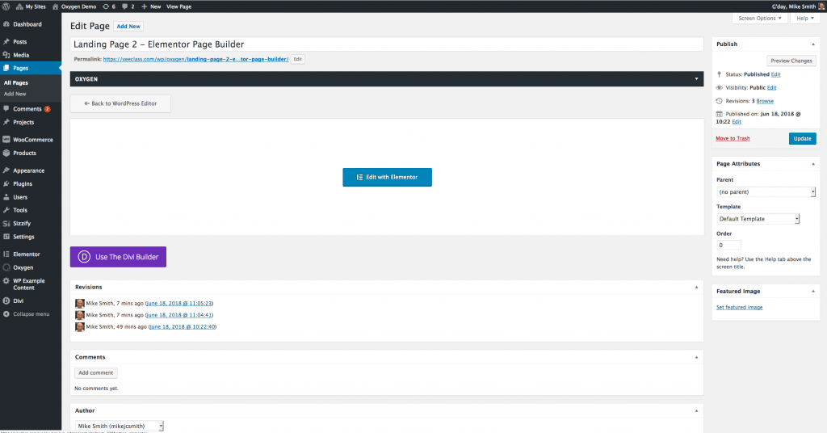
Task: Edit the Published on date
Action: tap(737, 122)
